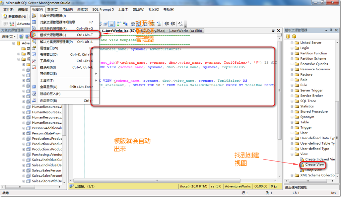Screen dimensions: 341x197
Task: Collapse the Adven… database node in Object Explorer
Action: coord(14,43)
